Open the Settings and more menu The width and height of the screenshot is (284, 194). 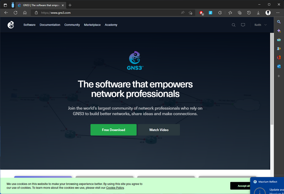278,12
